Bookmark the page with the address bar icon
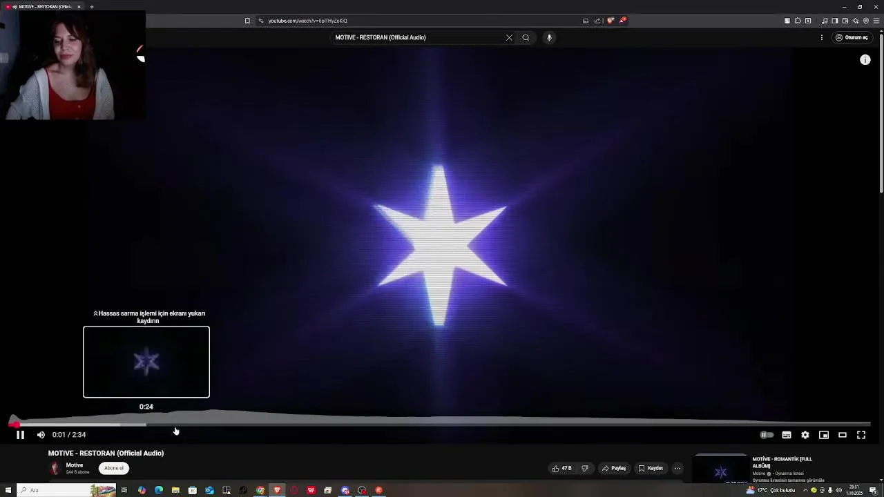Image resolution: width=884 pixels, height=497 pixels. click(x=247, y=21)
